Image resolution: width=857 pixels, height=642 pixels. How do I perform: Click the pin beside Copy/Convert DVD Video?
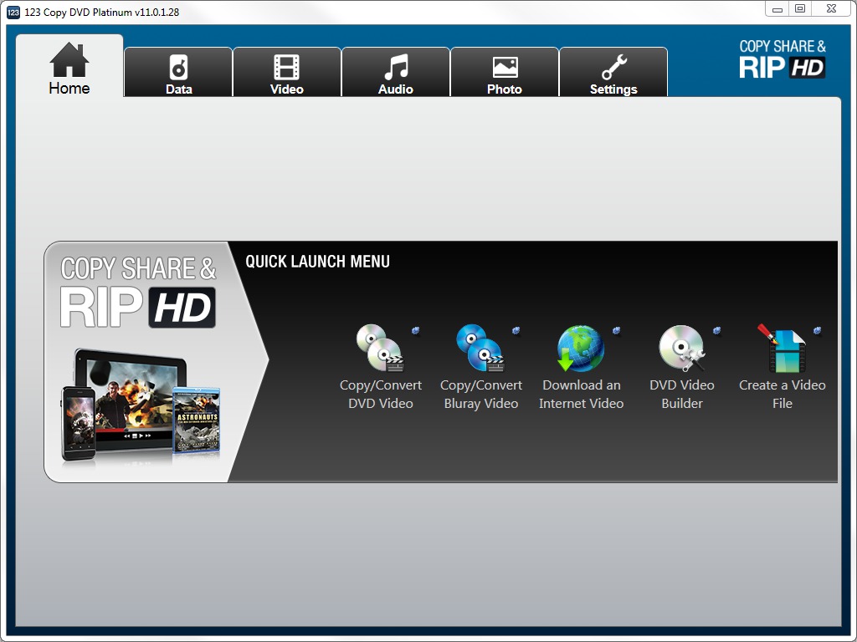[415, 330]
